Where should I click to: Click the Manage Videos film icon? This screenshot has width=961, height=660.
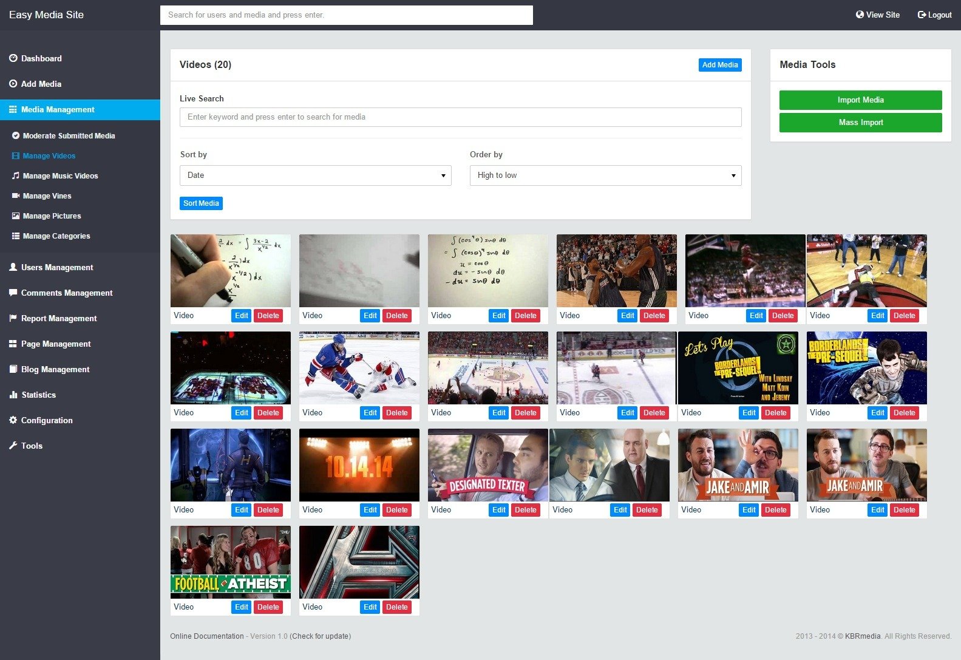pos(16,155)
